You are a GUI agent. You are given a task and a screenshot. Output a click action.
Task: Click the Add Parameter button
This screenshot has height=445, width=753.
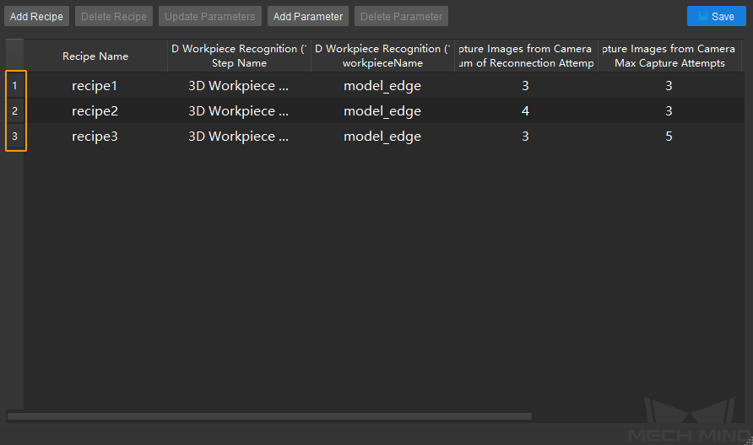click(308, 16)
